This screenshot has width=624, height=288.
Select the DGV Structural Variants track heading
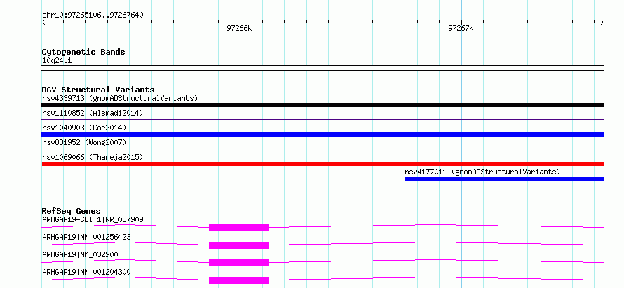point(98,90)
